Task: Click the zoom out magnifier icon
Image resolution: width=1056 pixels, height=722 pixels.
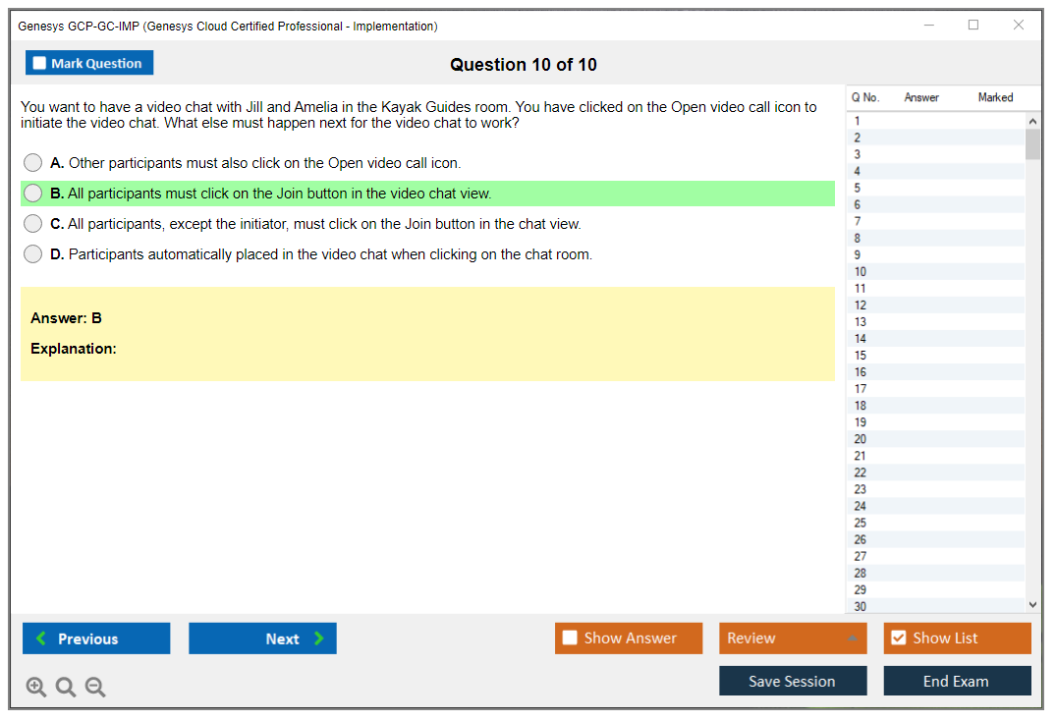Action: (95, 688)
